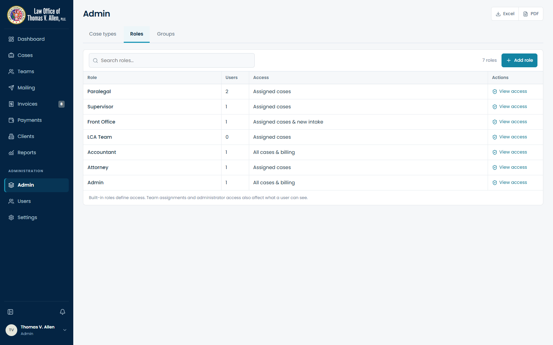This screenshot has height=345, width=553.
Task: View access for the Admin role row
Action: 509,183
